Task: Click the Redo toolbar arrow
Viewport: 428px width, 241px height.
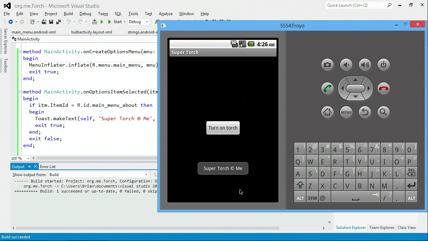Action: [80, 22]
